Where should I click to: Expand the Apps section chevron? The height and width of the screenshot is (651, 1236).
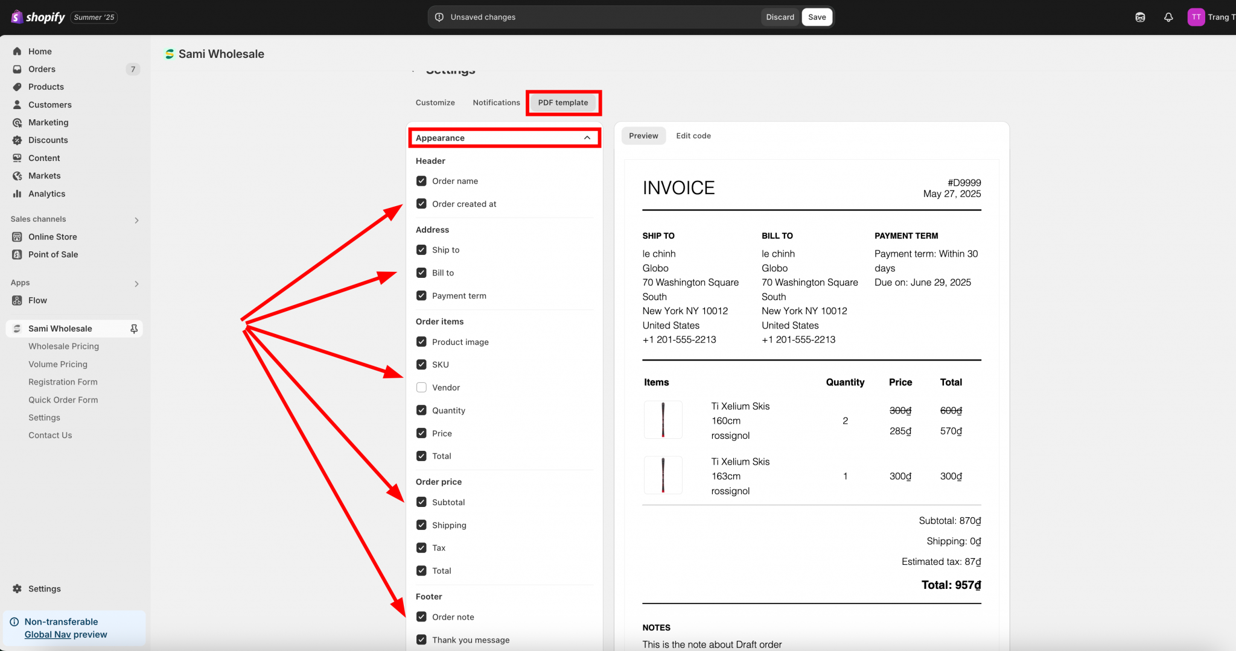pos(136,283)
